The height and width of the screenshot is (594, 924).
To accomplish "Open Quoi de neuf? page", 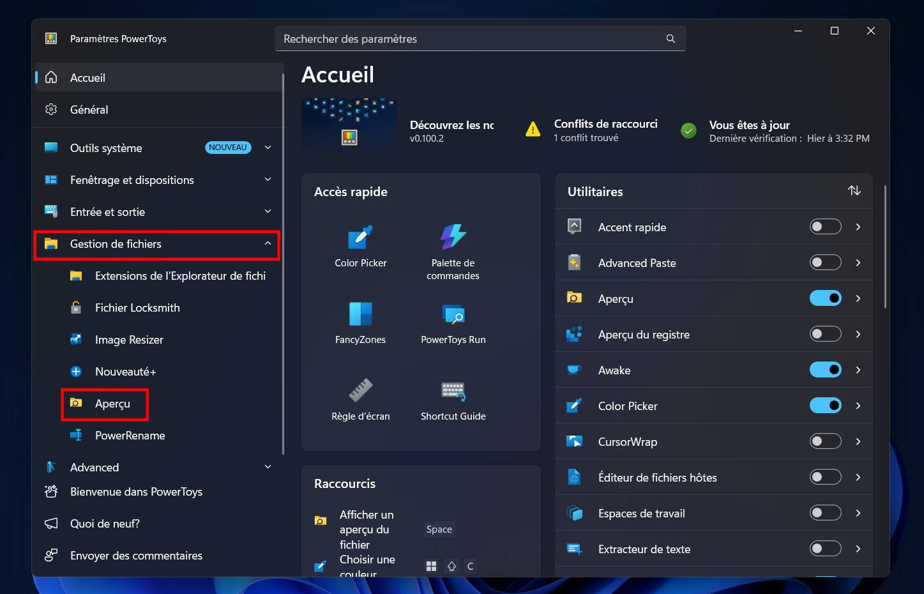I will [x=159, y=523].
